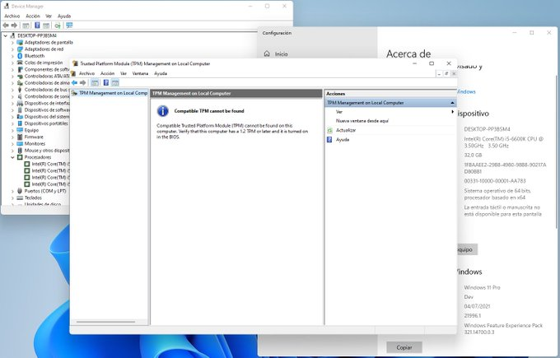560x358 pixels.
Task: Expand Adaptadores de pantalla node
Action: 13,43
